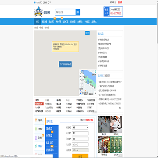Click the blue button at map top-right
Screen dimensions: 158x158
click(87, 33)
